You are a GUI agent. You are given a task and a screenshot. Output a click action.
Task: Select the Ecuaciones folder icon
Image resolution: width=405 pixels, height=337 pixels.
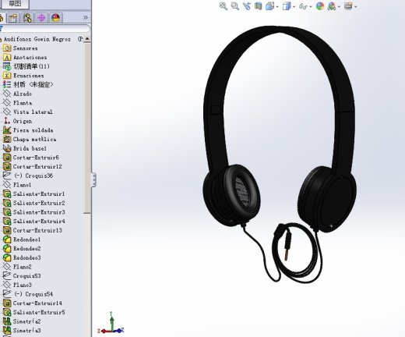[x=7, y=76]
